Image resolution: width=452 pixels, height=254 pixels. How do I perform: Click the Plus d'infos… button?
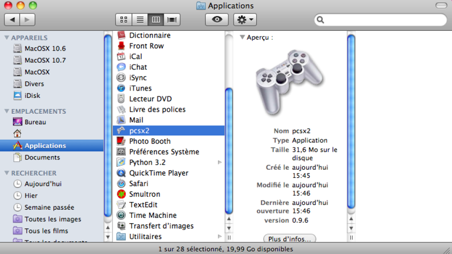290,239
